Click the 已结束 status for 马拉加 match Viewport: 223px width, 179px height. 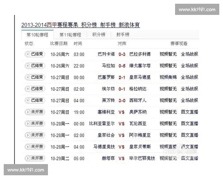coord(35,66)
